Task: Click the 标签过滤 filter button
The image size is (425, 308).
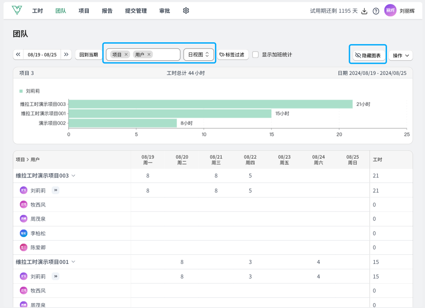Action: [x=232, y=55]
